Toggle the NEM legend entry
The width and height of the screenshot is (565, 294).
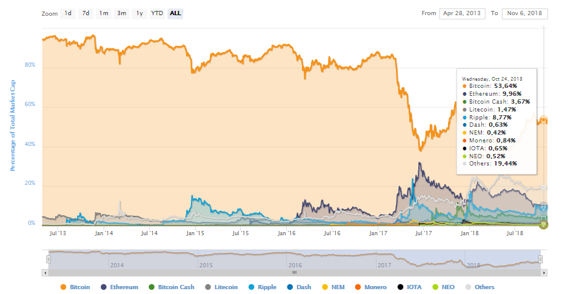[333, 287]
